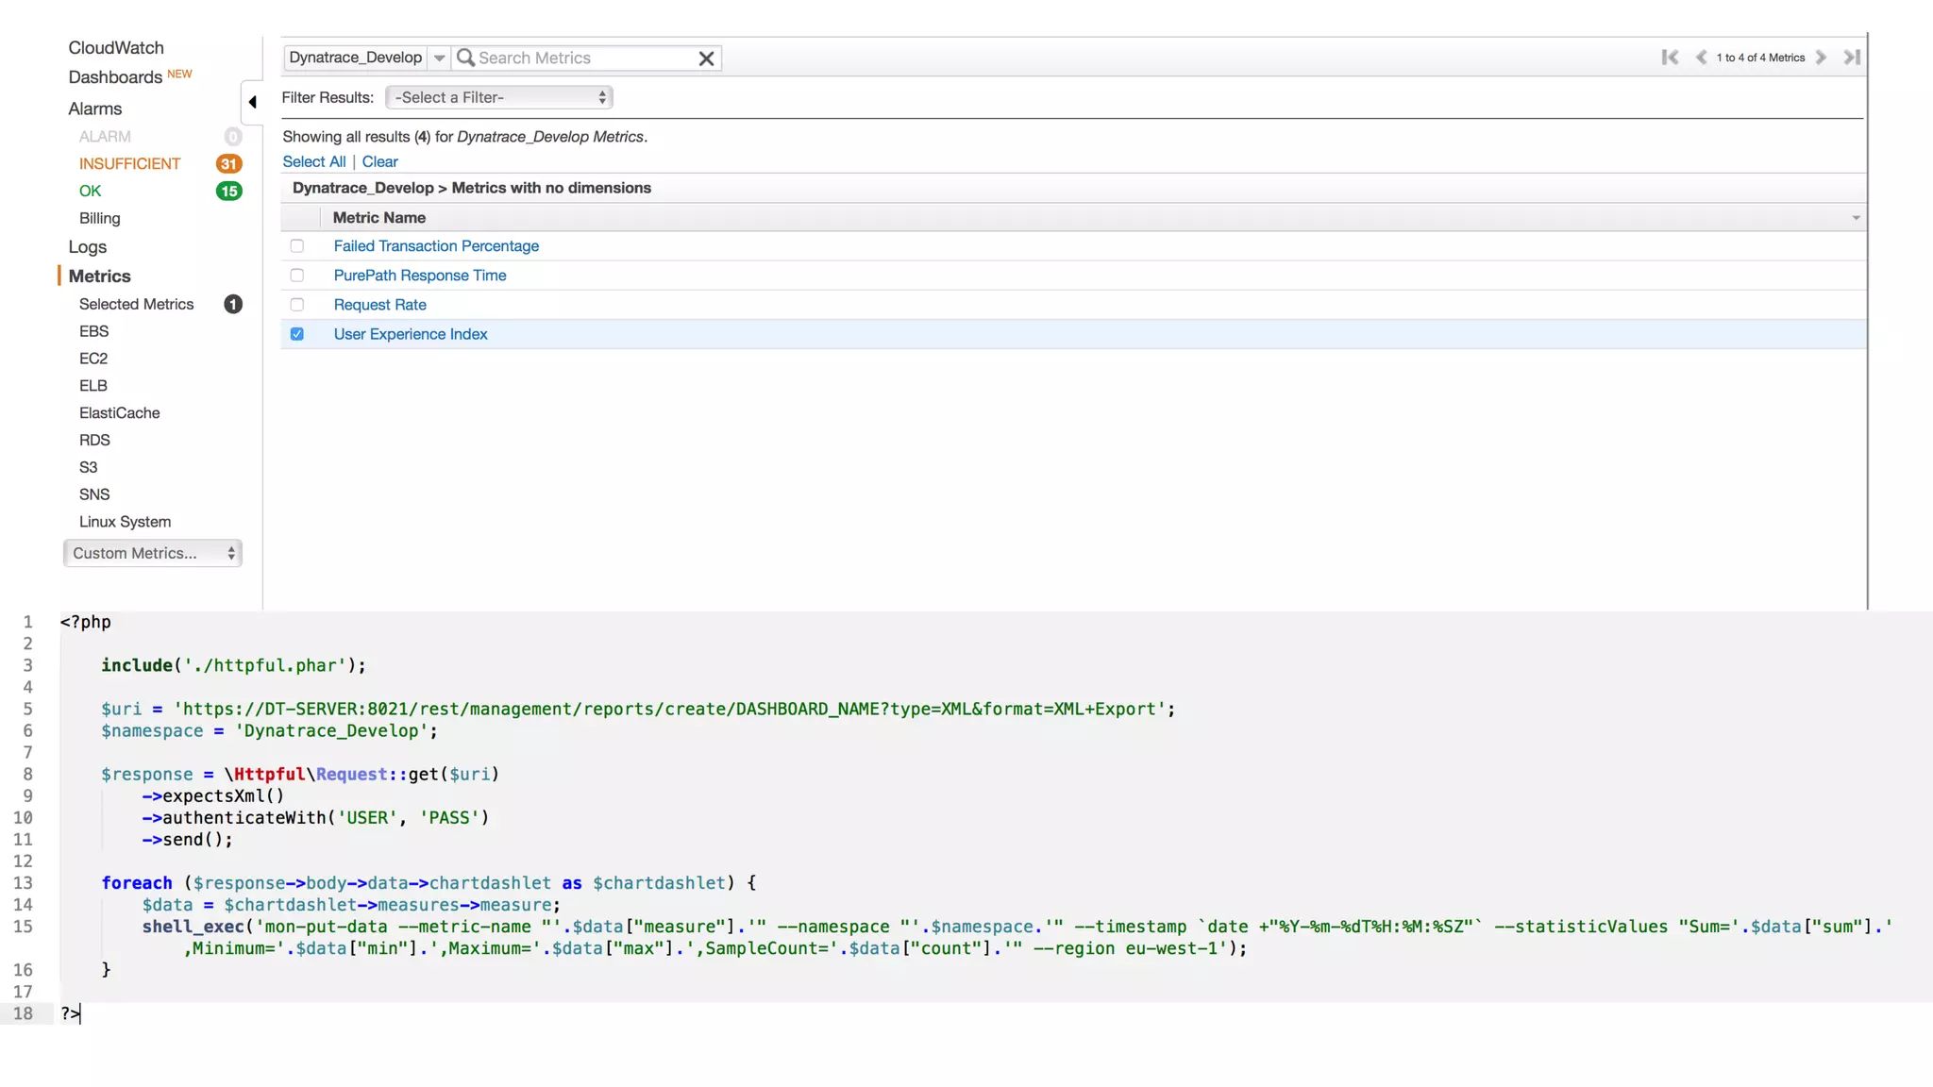Open the Select a Filter dropdown

click(x=499, y=97)
